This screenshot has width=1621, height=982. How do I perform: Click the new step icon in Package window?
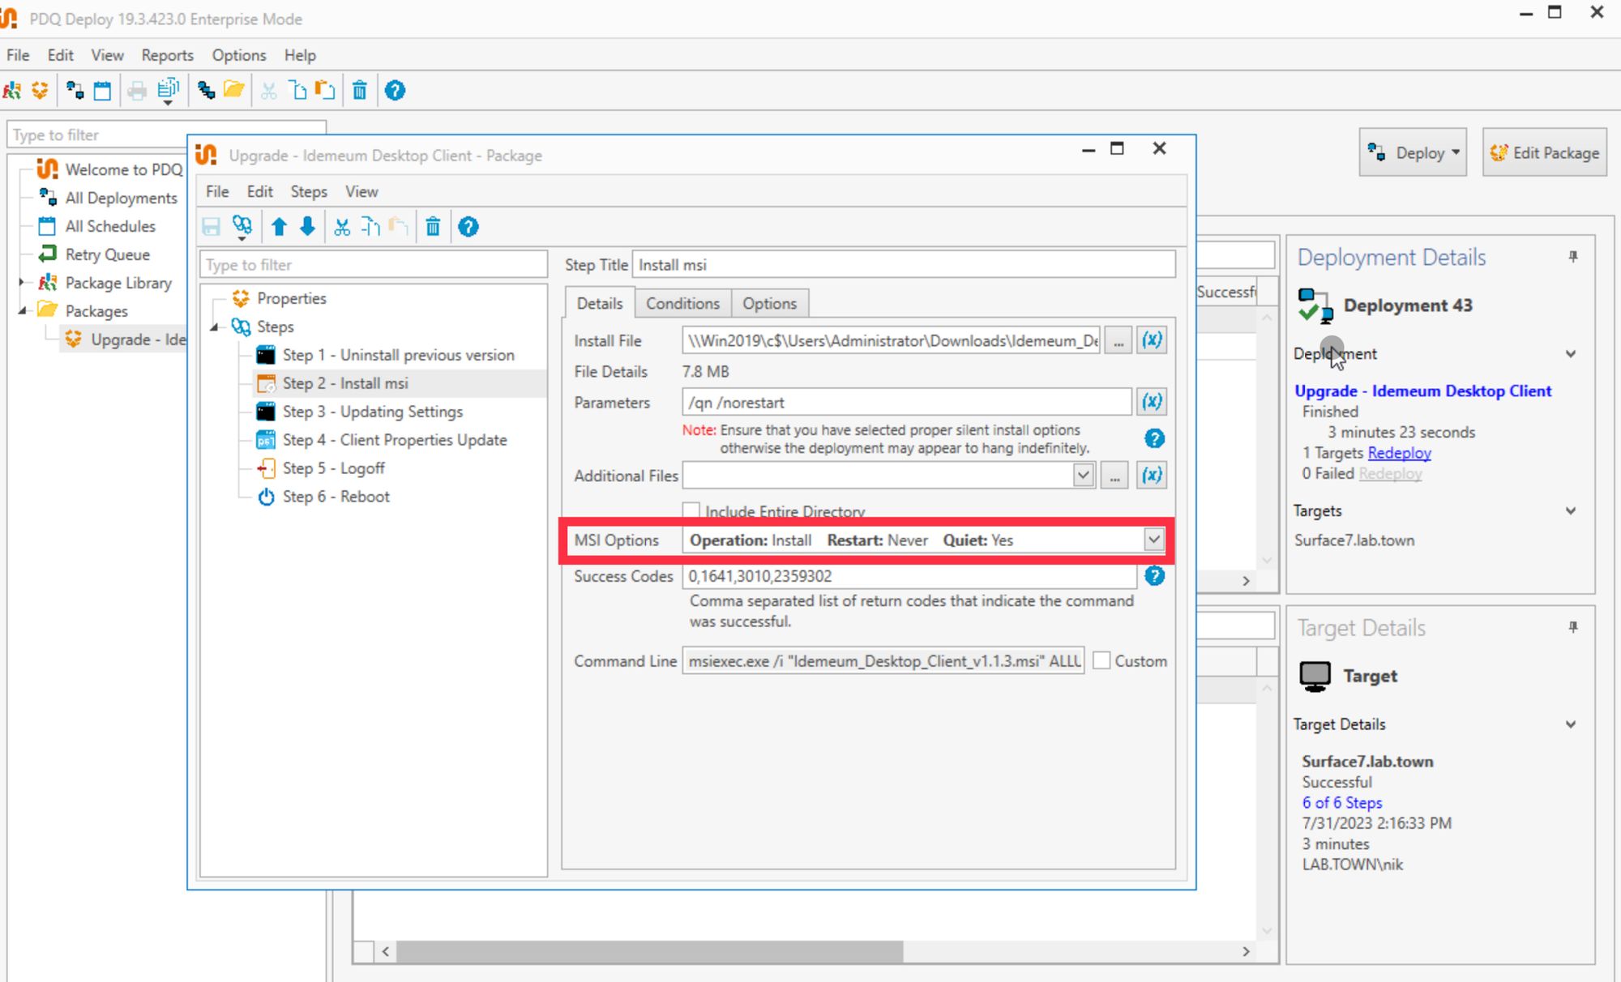242,227
